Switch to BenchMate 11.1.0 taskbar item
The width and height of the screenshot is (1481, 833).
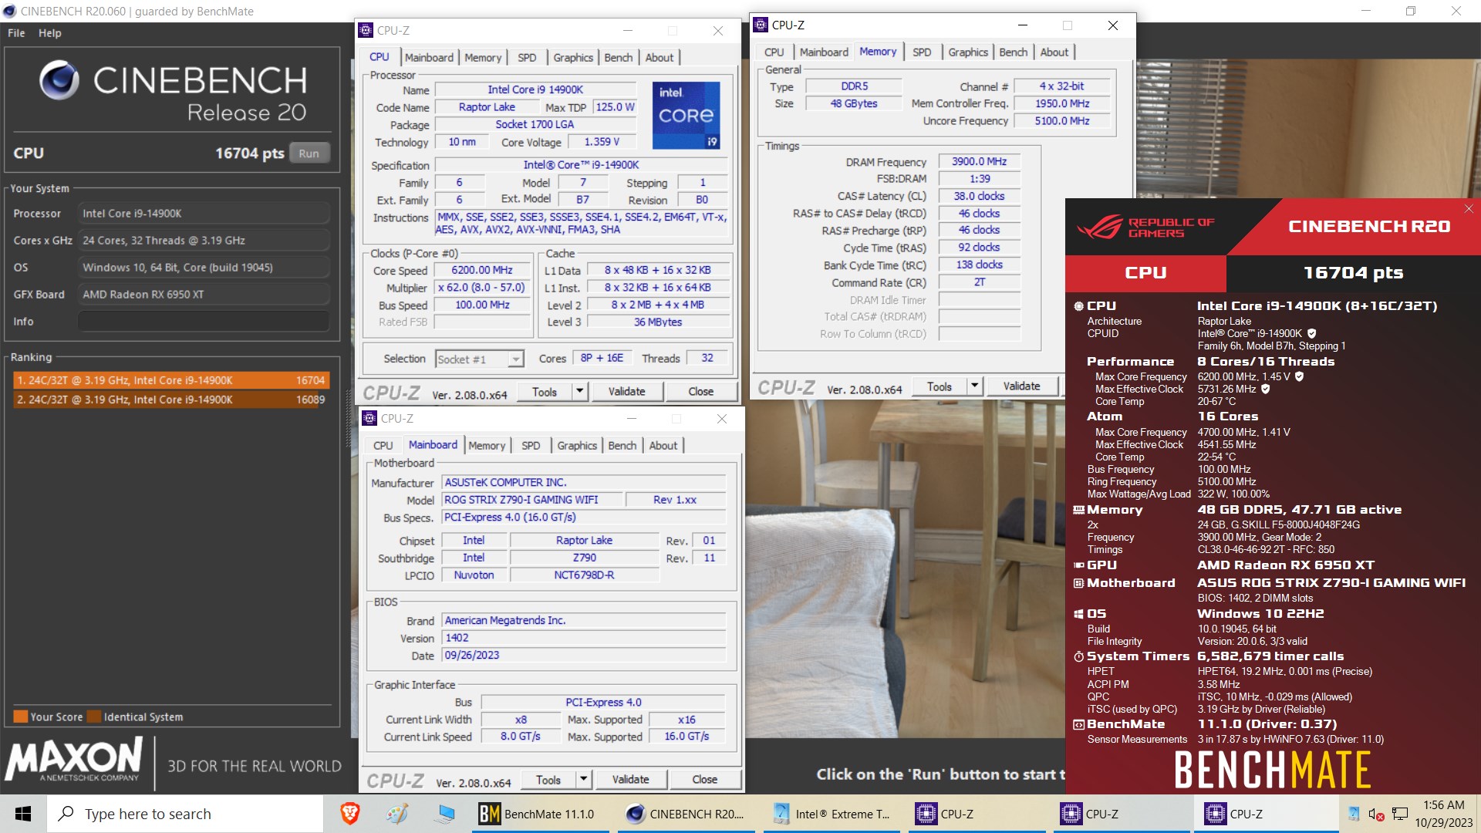(540, 814)
